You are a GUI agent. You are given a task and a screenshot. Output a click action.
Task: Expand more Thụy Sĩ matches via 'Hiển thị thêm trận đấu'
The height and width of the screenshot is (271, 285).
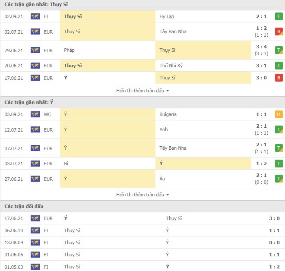pyautogui.click(x=140, y=91)
